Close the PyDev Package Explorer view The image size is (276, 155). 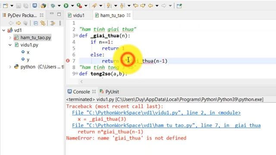tap(41, 15)
